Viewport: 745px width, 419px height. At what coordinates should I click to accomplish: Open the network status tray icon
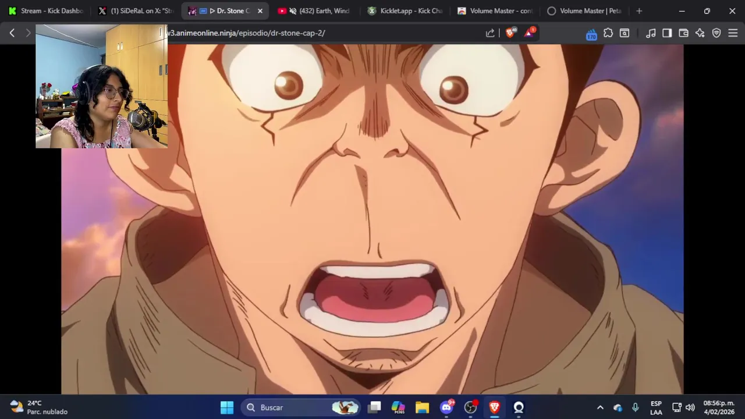tap(677, 407)
